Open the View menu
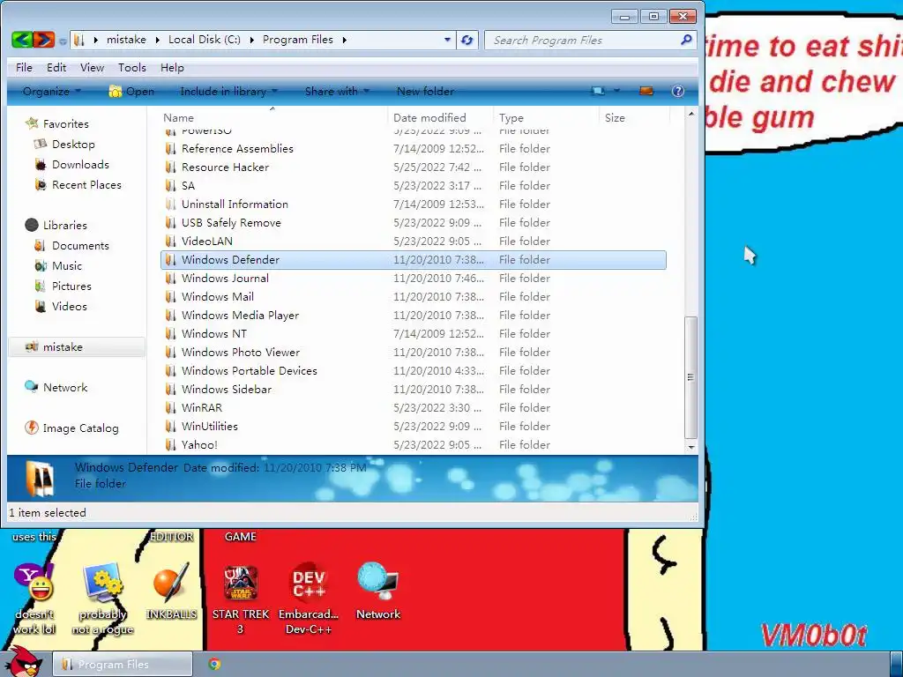The height and width of the screenshot is (677, 903). [x=92, y=67]
